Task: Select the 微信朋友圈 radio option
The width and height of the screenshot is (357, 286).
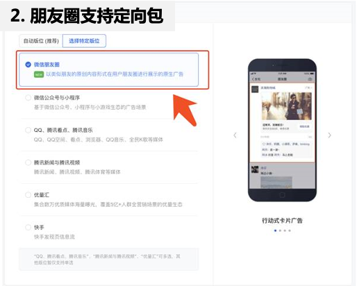Action: (28, 65)
